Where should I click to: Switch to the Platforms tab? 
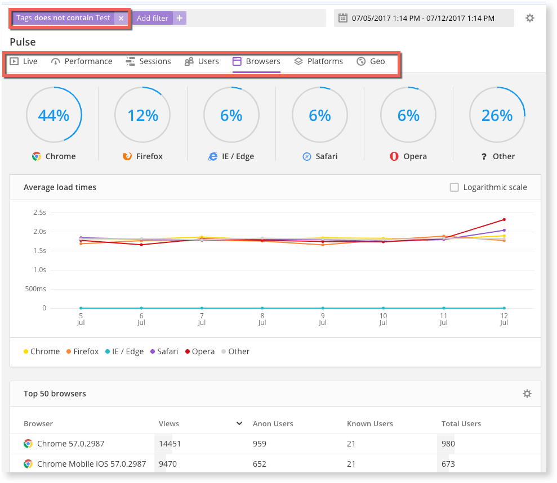318,61
